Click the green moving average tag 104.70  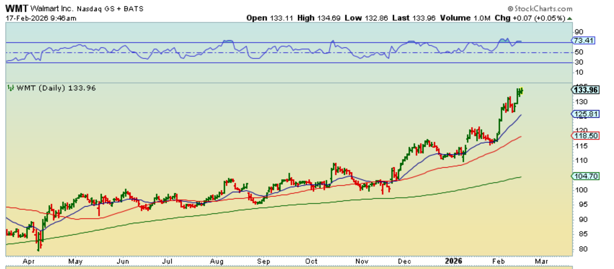pyautogui.click(x=585, y=176)
